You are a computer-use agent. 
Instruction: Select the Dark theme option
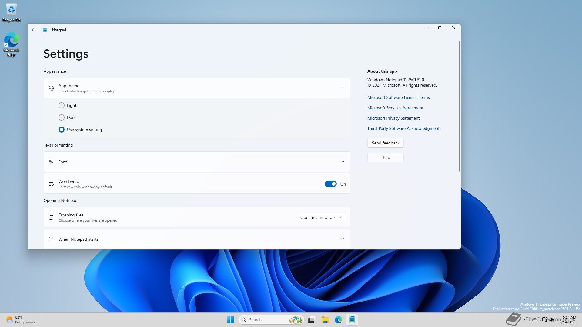62,117
